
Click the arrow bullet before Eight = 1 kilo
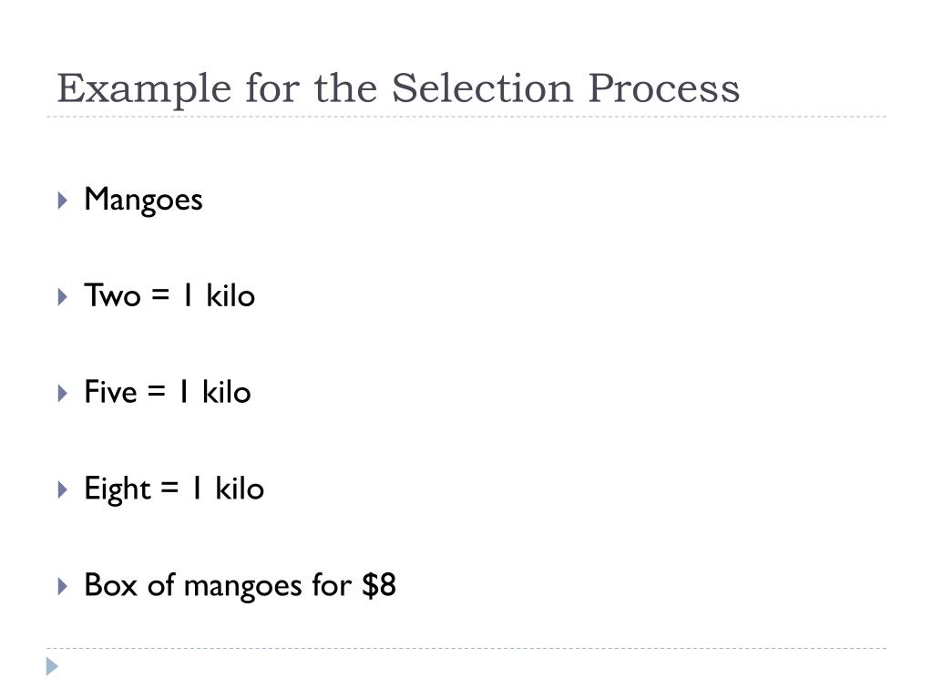pyautogui.click(x=63, y=489)
